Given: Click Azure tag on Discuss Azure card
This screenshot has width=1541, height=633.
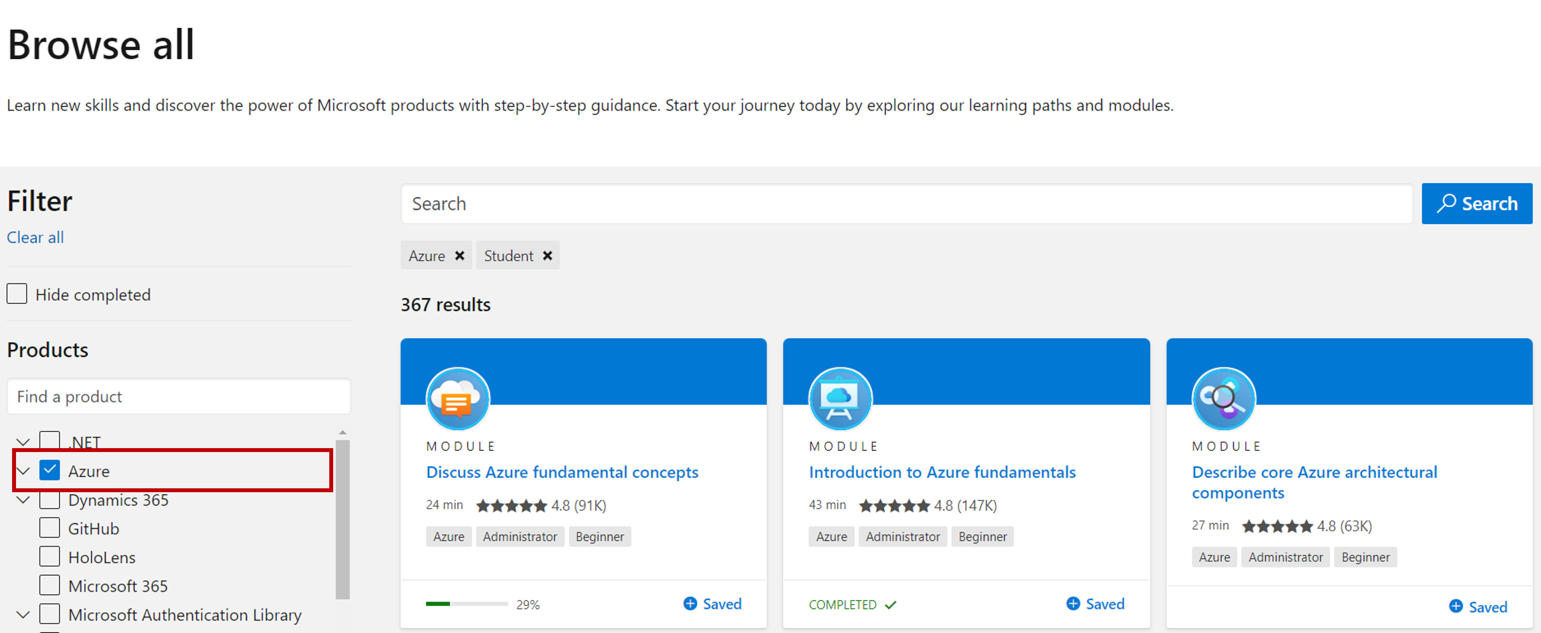Looking at the screenshot, I should pos(449,537).
